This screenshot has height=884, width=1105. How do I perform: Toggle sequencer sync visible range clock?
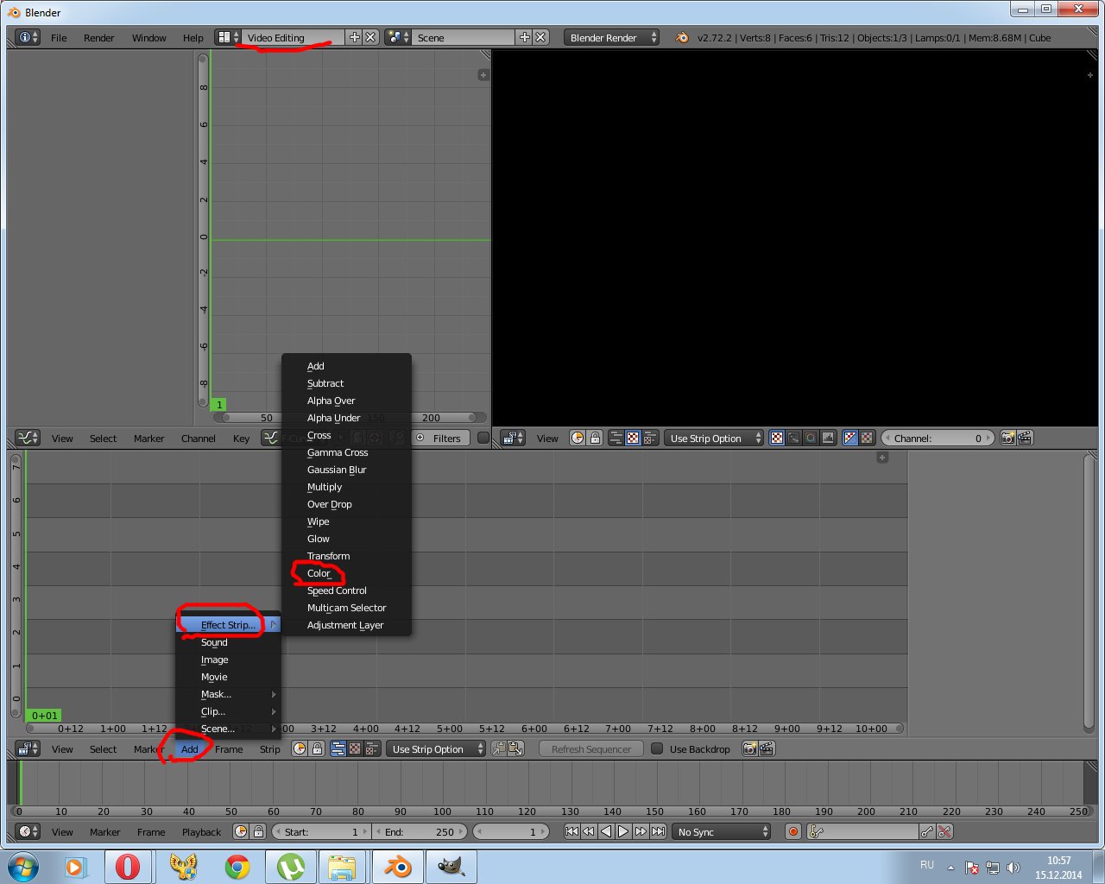300,748
